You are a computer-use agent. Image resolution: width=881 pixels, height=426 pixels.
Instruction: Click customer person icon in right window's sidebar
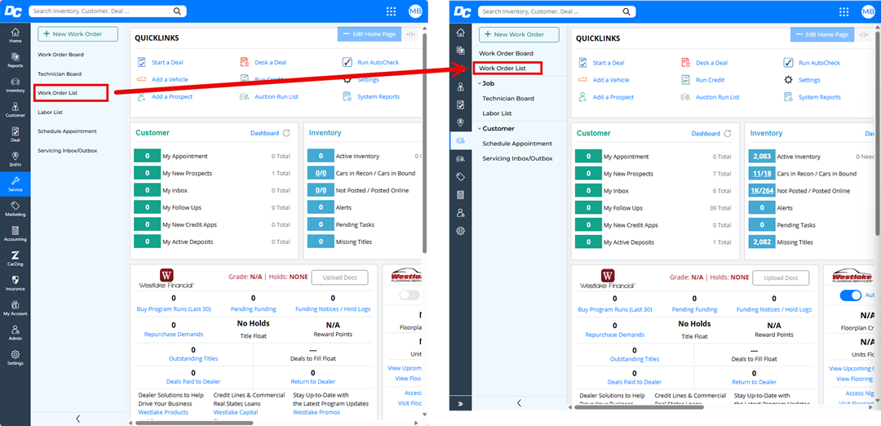click(x=460, y=87)
